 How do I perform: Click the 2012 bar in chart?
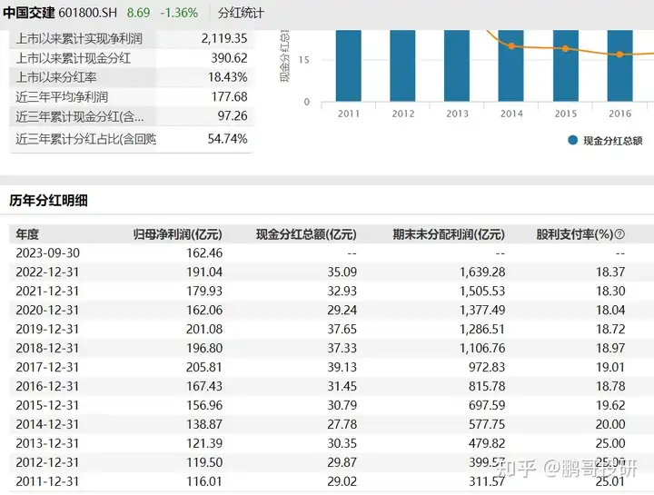click(403, 65)
